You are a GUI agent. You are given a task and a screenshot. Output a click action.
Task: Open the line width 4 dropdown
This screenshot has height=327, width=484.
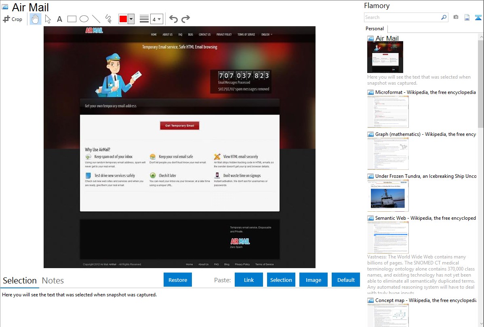pyautogui.click(x=156, y=19)
